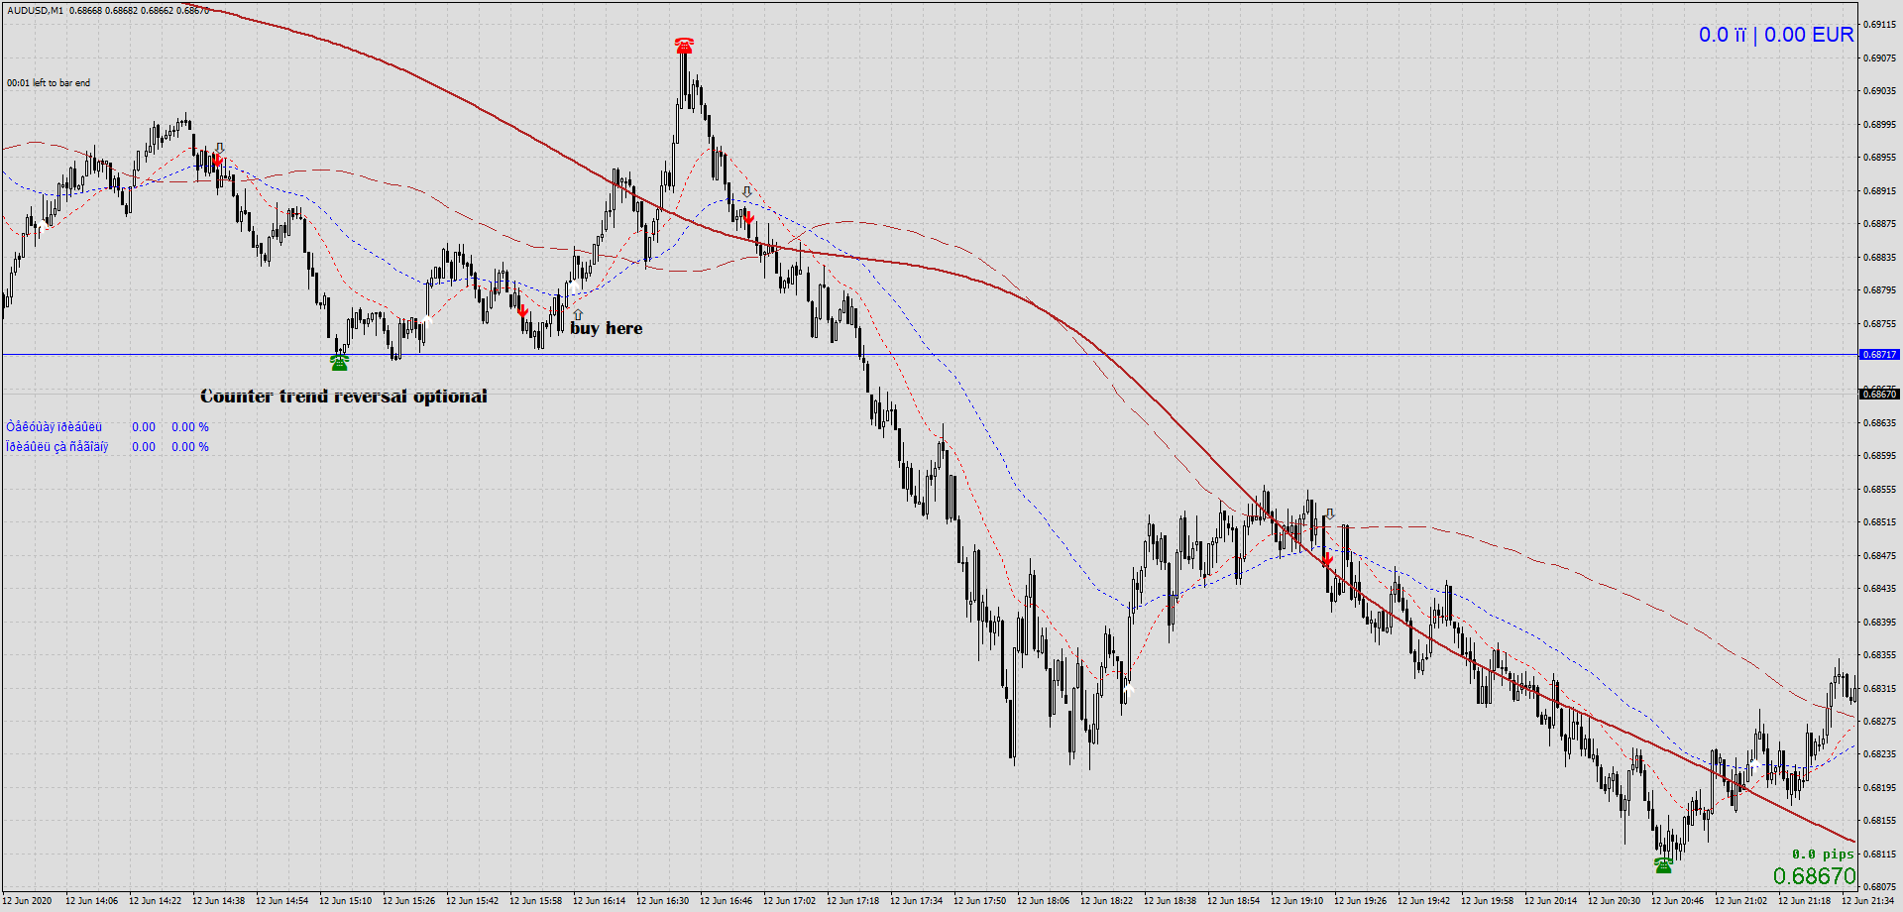Image resolution: width=1903 pixels, height=912 pixels.
Task: Select the hollow up arrow above "buy here"
Action: click(x=578, y=315)
